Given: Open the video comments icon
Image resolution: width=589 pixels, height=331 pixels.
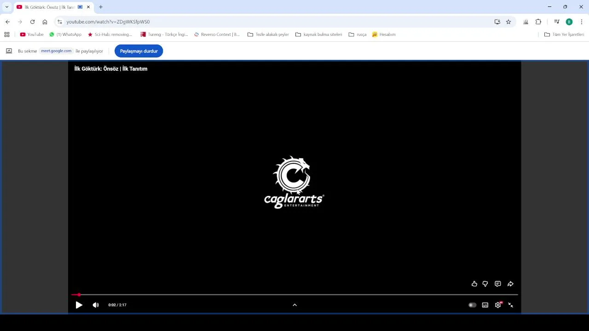Looking at the screenshot, I should coord(498,284).
